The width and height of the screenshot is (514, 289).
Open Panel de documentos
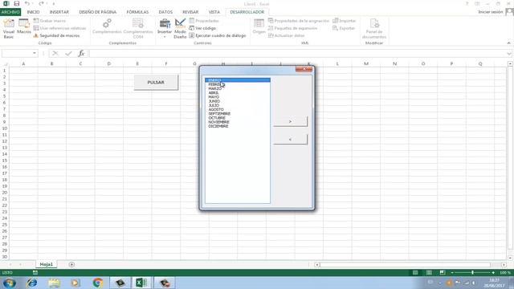pyautogui.click(x=374, y=29)
